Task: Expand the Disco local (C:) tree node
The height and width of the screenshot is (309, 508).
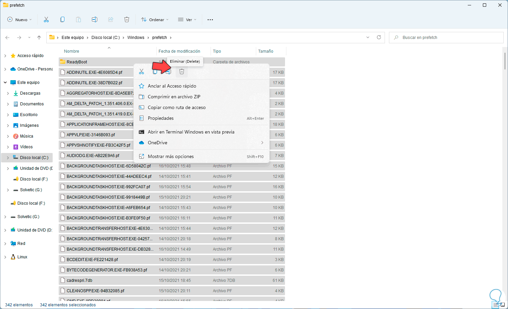Action: 8,158
